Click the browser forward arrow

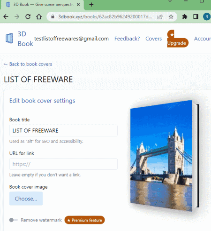(x=17, y=16)
